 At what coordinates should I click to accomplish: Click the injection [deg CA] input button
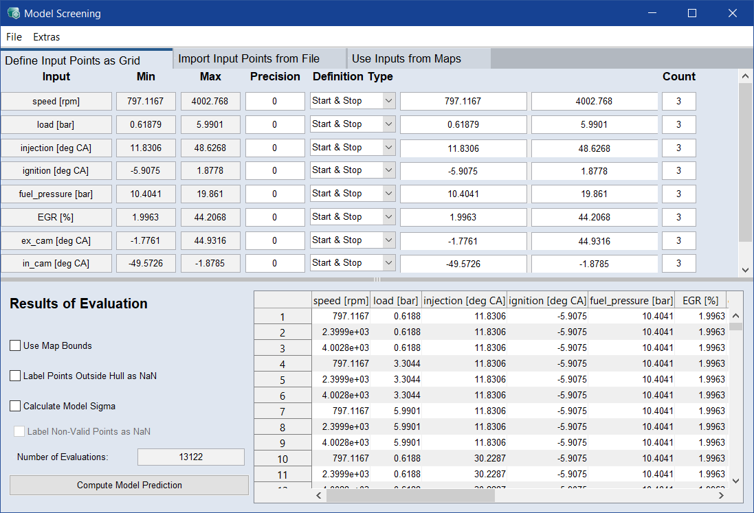56,148
